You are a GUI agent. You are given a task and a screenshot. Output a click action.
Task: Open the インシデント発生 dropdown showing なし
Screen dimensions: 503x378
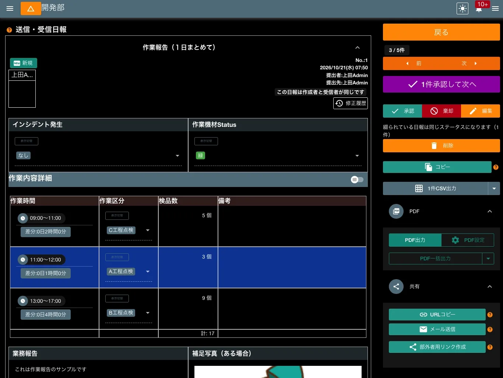tap(98, 156)
